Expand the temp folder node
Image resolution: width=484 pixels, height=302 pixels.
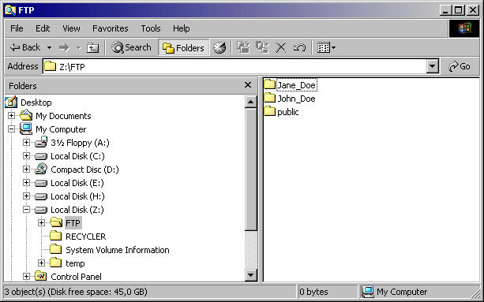point(41,263)
